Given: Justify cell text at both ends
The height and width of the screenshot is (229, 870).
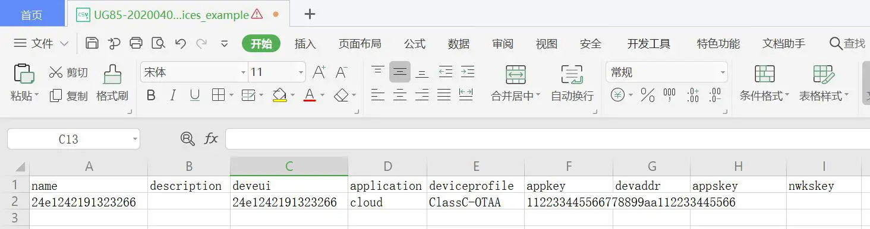Looking at the screenshot, I should (x=444, y=94).
